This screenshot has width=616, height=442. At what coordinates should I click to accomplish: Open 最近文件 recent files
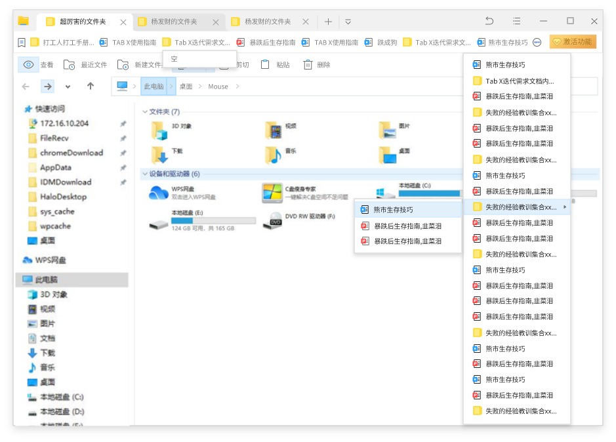click(70, 65)
